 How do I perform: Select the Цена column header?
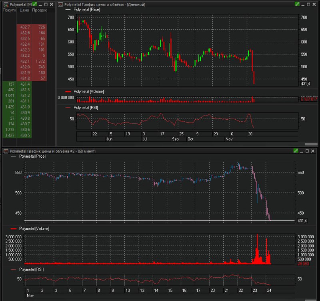(24, 10)
